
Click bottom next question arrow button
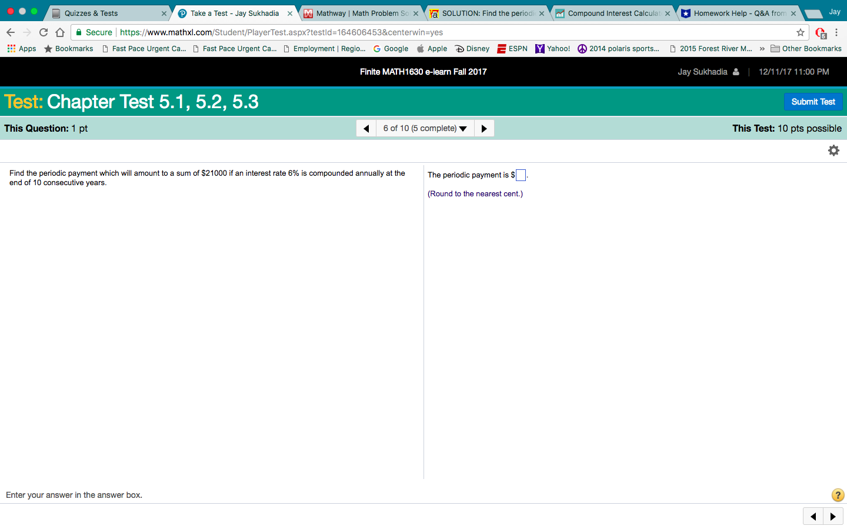(833, 517)
